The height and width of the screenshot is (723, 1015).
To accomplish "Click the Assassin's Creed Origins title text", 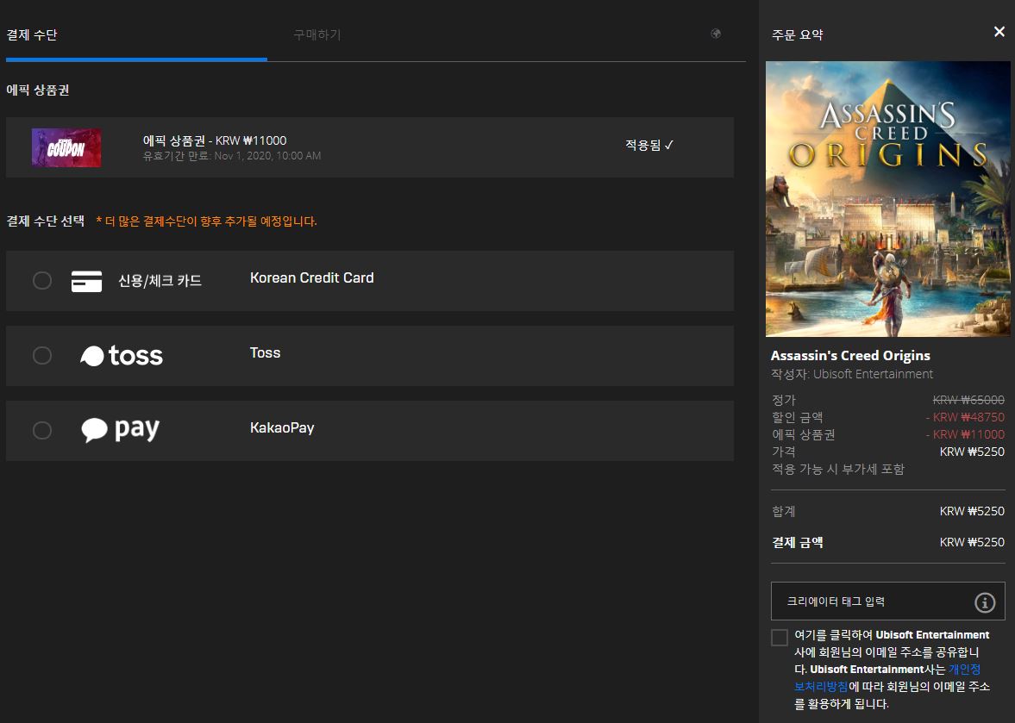I will pyautogui.click(x=850, y=356).
